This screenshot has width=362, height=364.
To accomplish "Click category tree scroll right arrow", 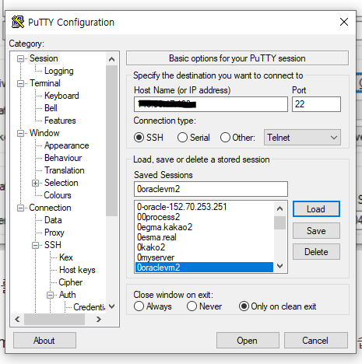I will 99,320.
